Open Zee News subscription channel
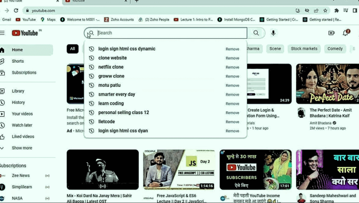The image size is (359, 203). coord(21,176)
